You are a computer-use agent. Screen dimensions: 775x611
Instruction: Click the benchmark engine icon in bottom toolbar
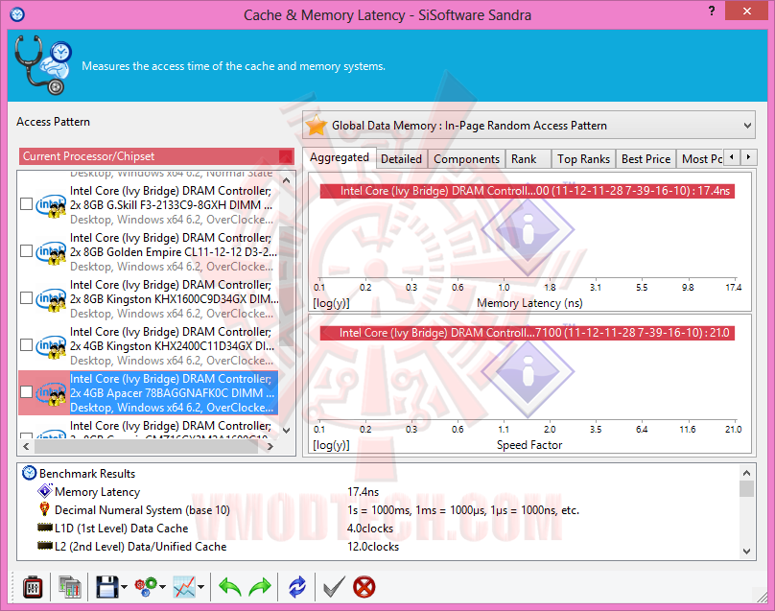[33, 587]
